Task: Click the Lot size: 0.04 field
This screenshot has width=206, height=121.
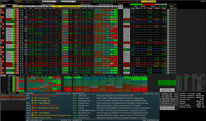Action: (x=167, y=93)
